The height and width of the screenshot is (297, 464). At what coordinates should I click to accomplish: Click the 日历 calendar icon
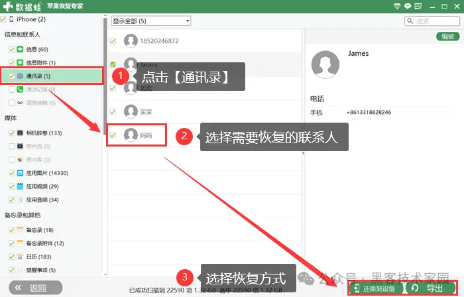20,257
